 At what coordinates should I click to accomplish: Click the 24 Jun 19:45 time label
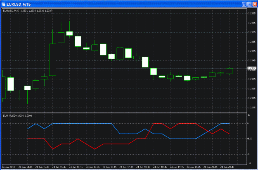pos(194,167)
